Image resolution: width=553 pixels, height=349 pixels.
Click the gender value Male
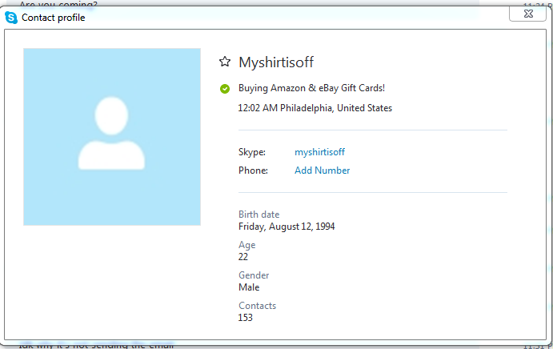click(249, 287)
